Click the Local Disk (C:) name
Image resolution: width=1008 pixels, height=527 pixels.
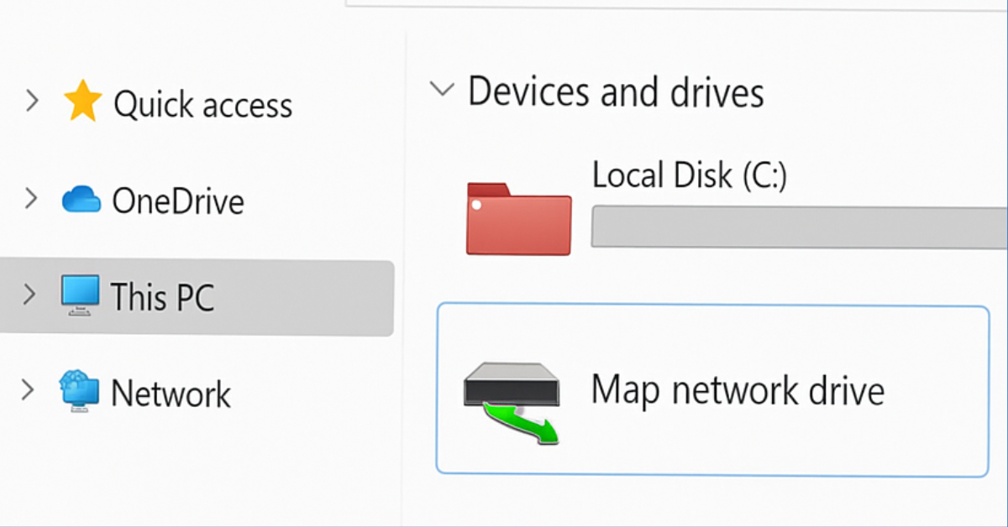point(689,175)
